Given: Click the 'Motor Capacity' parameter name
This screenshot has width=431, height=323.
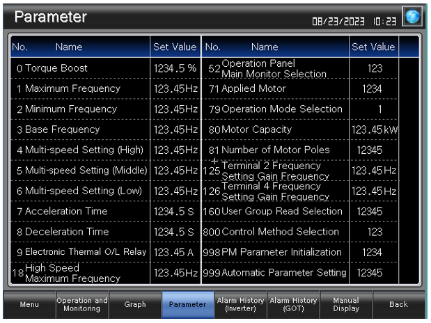Looking at the screenshot, I should point(256,129).
